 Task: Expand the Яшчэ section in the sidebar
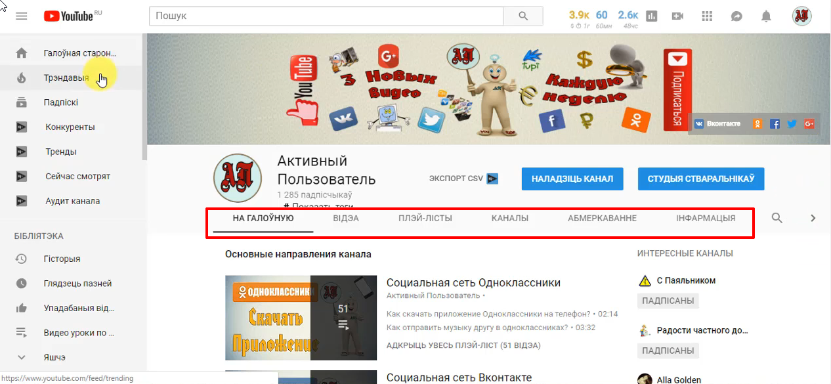pos(71,358)
